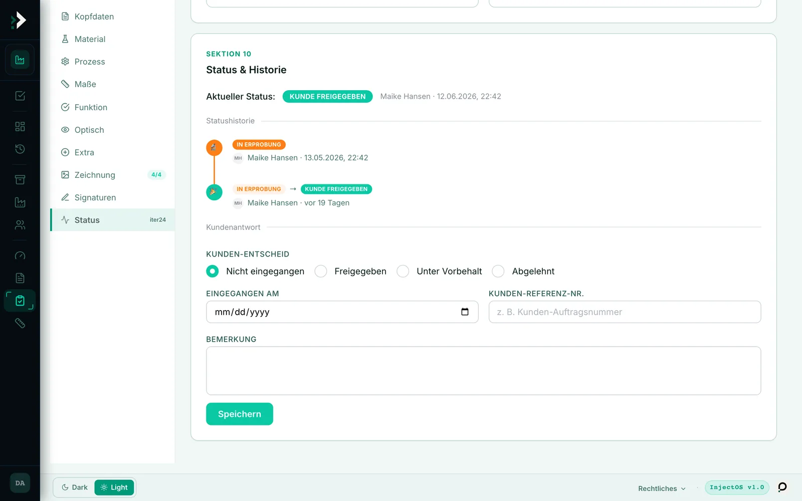The height and width of the screenshot is (501, 802).
Task: Click the Speichern button
Action: point(240,414)
